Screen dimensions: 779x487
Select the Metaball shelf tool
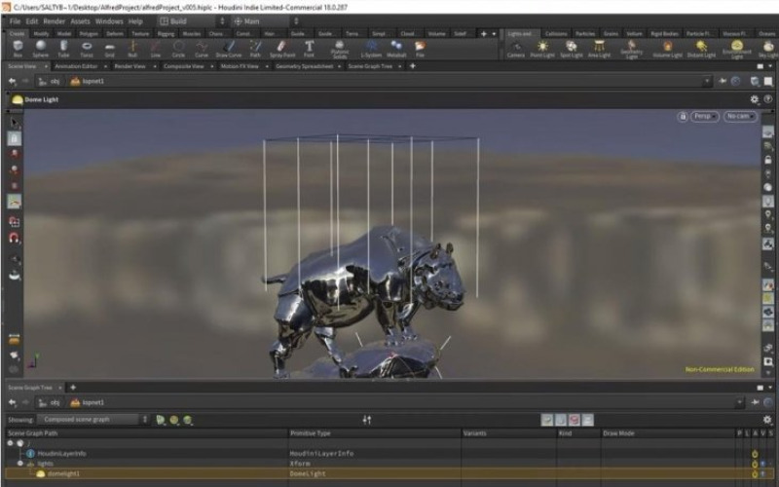(396, 49)
